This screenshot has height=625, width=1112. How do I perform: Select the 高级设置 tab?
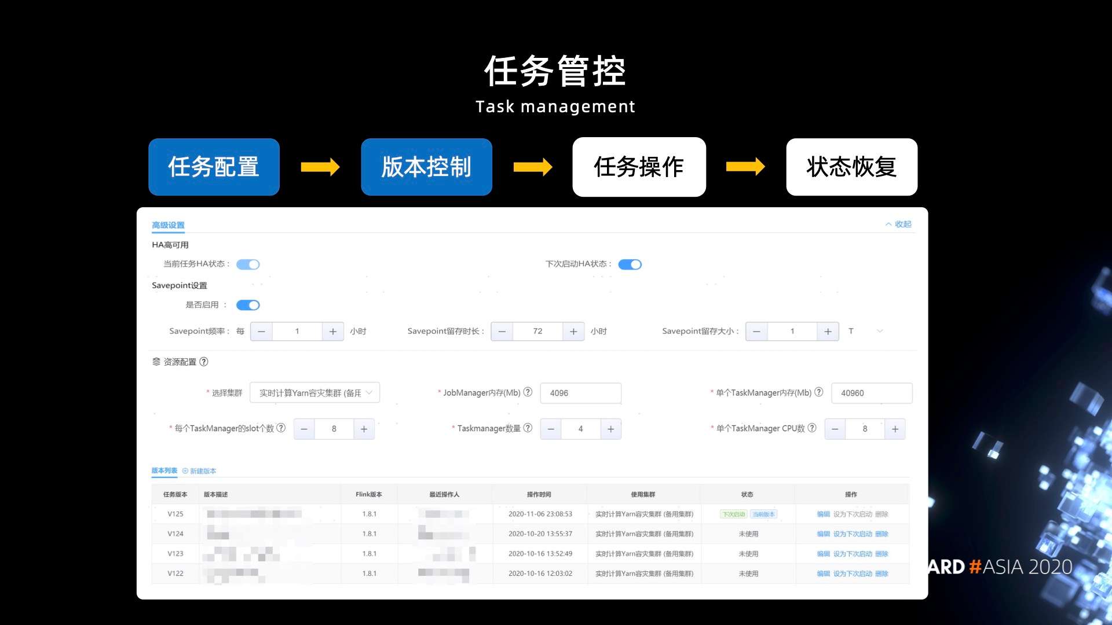point(168,225)
